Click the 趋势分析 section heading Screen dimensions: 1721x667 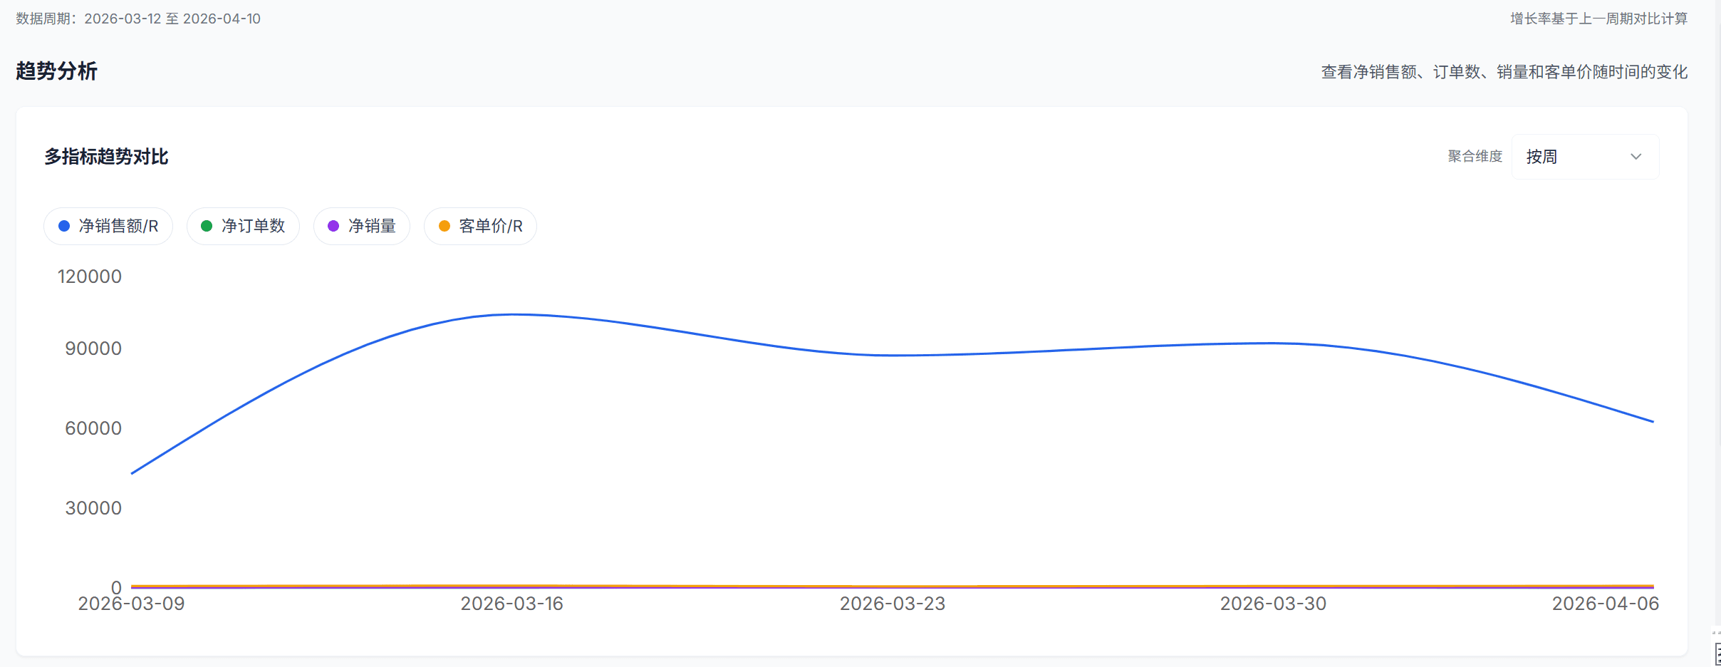(56, 71)
